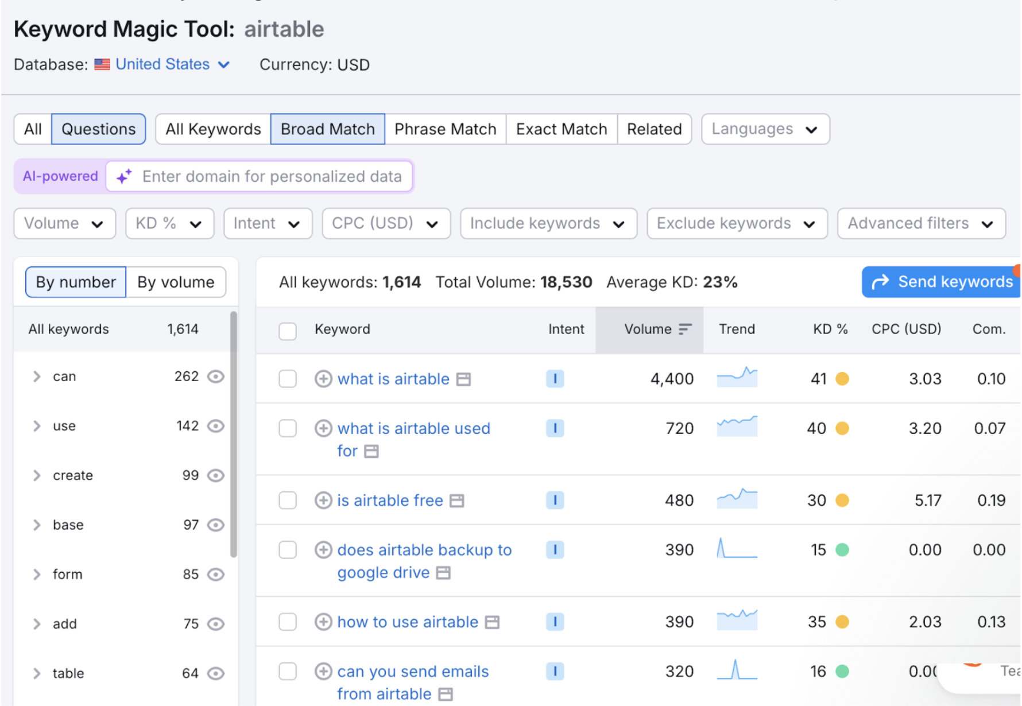Expand the 'base' keyword group
The width and height of the screenshot is (1022, 706).
point(37,525)
